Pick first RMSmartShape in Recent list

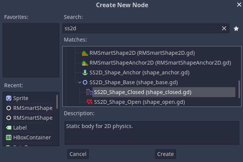(33, 108)
